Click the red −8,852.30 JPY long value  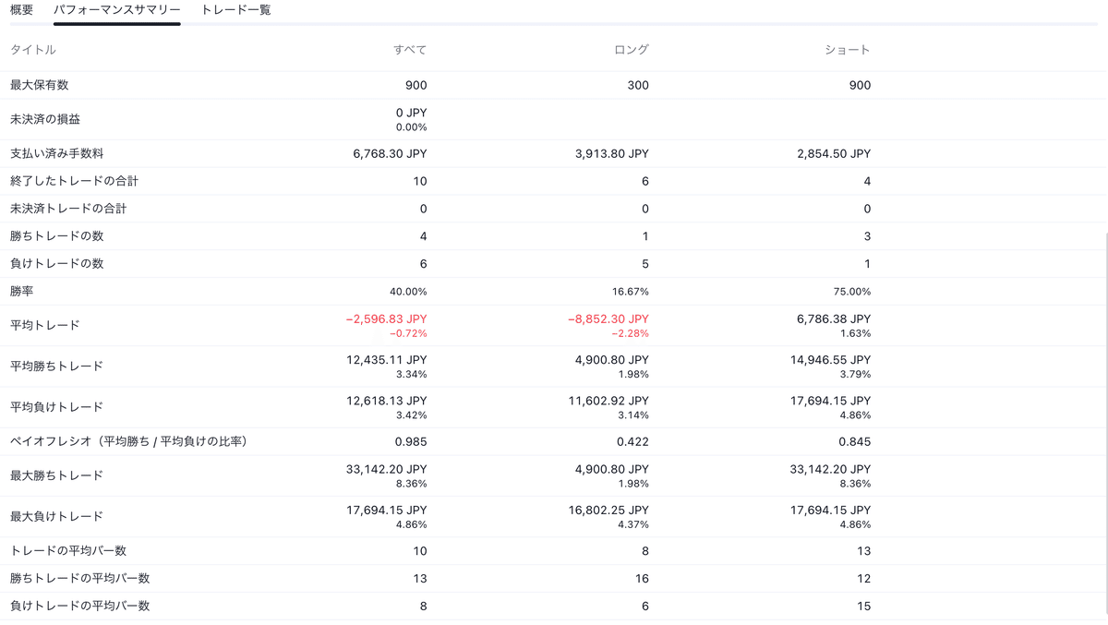coord(608,319)
